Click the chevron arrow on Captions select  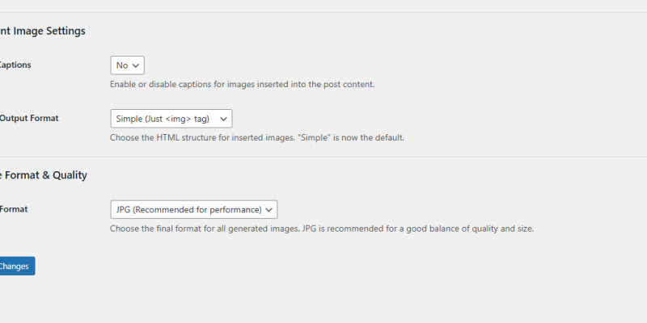[137, 65]
